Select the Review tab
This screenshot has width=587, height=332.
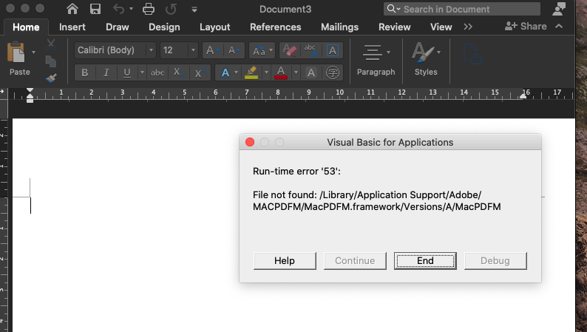click(x=395, y=27)
